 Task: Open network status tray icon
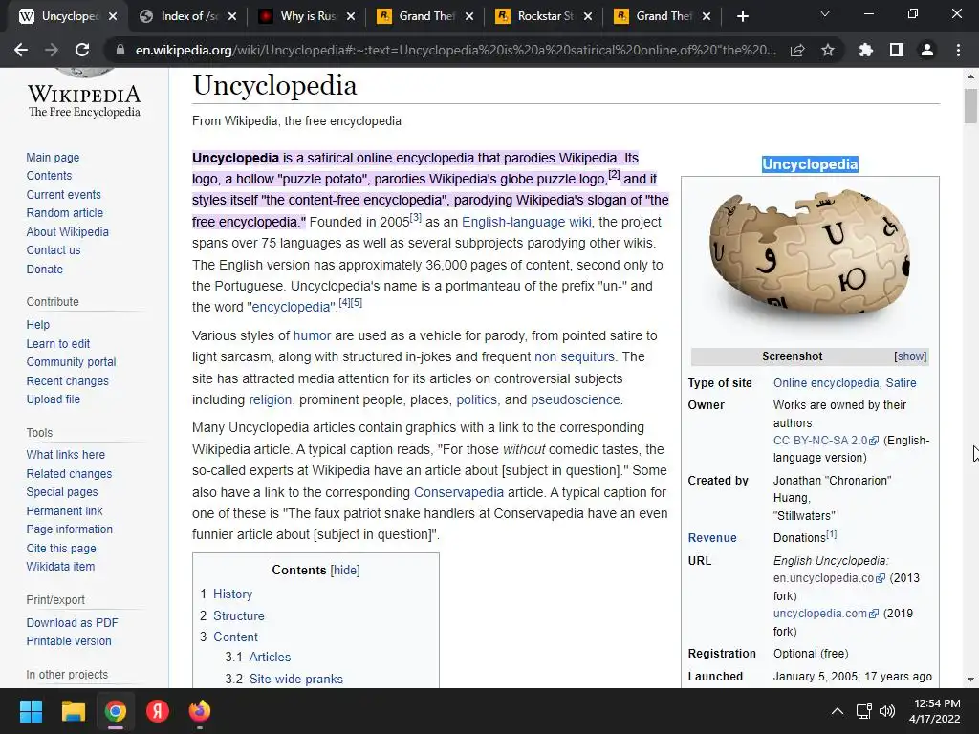click(863, 711)
